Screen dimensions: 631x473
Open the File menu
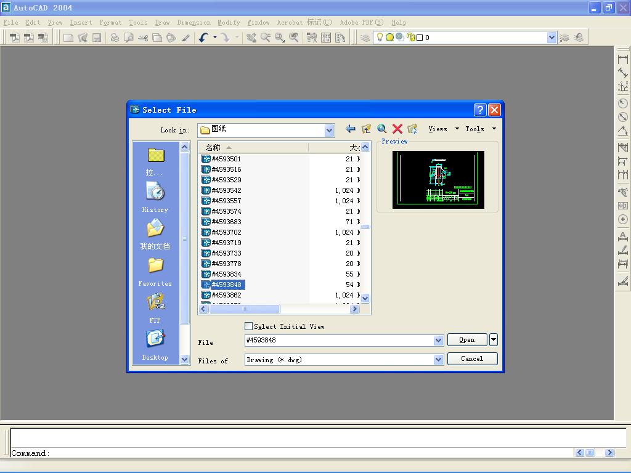coord(11,23)
